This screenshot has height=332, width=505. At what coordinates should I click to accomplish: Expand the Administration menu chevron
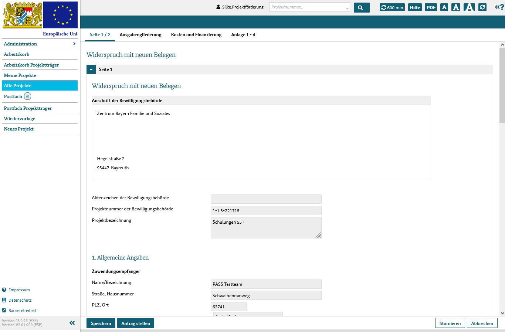coord(74,44)
